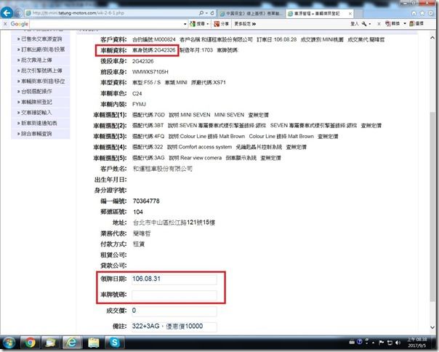The height and width of the screenshot is (352, 439).
Task: Open the browser home icon
Action: 414,13
